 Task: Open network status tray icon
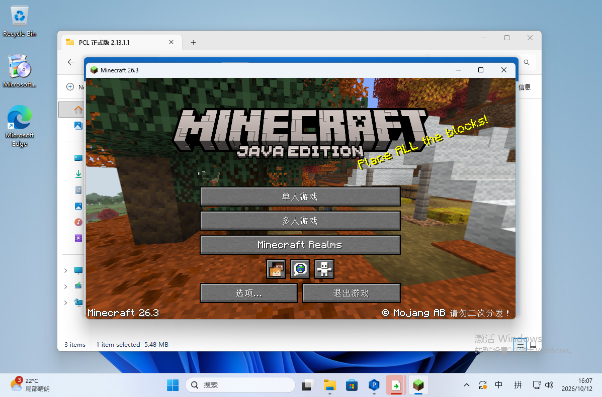[537, 385]
